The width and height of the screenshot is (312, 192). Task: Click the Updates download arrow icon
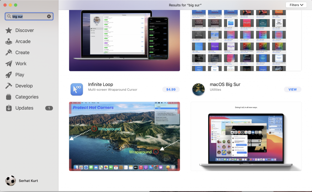9,108
